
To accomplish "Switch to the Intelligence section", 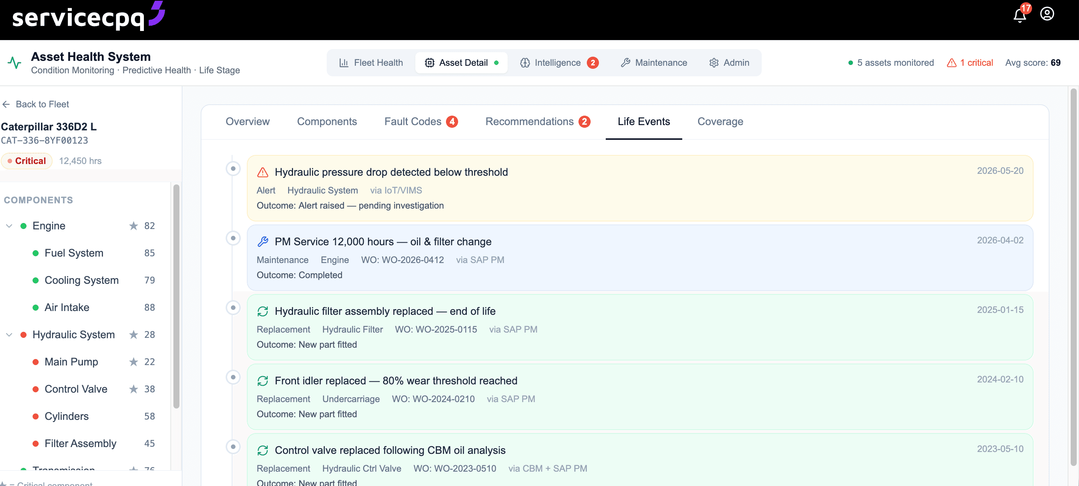I will pyautogui.click(x=559, y=63).
